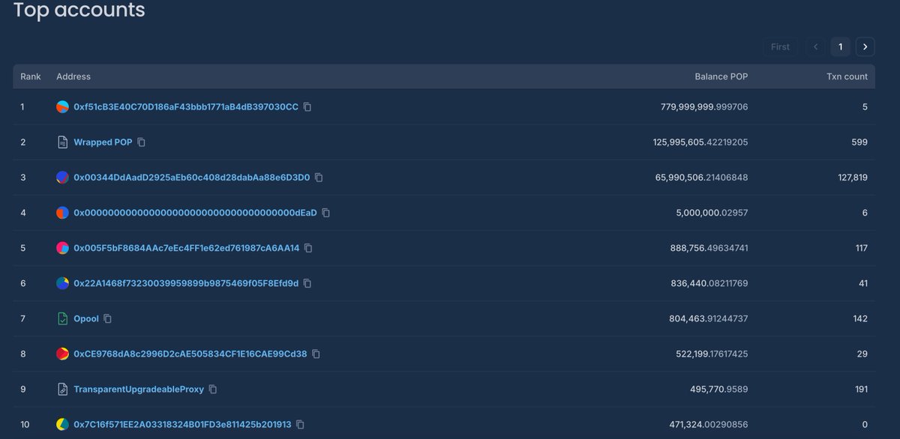Click the rank 3 account identicon
900x439 pixels.
pyautogui.click(x=63, y=178)
